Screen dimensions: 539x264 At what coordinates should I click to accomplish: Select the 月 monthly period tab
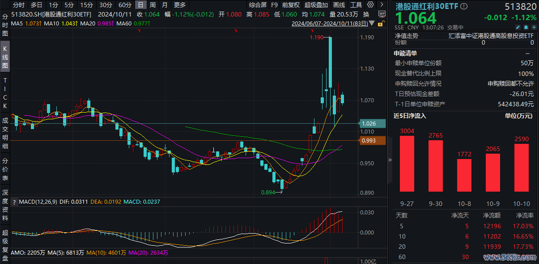pyautogui.click(x=164, y=5)
